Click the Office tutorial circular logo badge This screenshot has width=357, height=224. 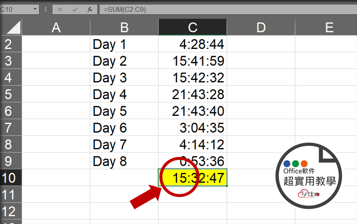(x=309, y=176)
